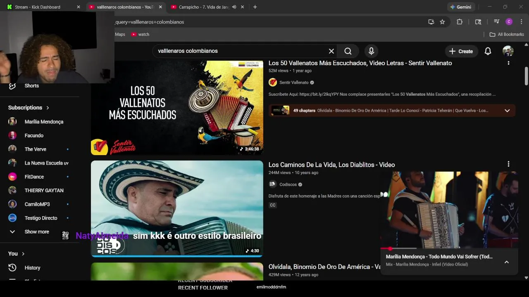The width and height of the screenshot is (529, 297).
Task: Open the media control icon in Chrome toolbar
Action: point(497,22)
